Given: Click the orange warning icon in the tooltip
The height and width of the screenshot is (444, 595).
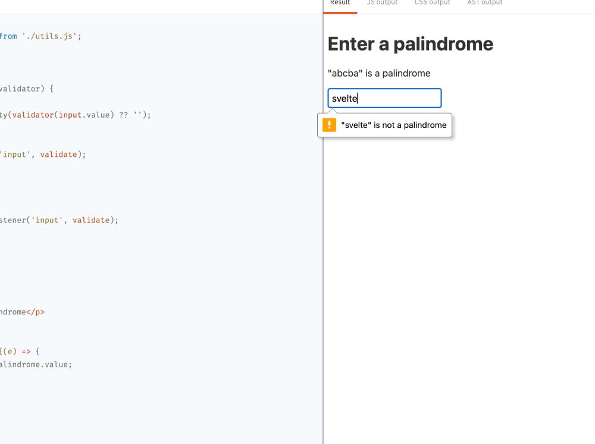Looking at the screenshot, I should (x=330, y=125).
